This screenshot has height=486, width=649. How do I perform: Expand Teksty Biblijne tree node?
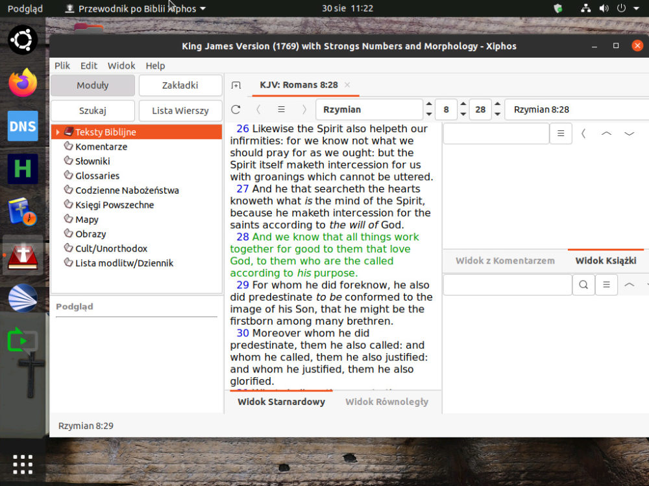coord(58,132)
